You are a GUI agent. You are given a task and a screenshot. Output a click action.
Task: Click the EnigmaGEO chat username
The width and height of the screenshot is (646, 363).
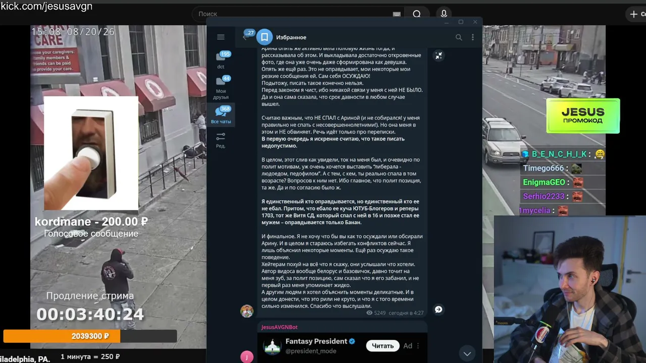(544, 183)
